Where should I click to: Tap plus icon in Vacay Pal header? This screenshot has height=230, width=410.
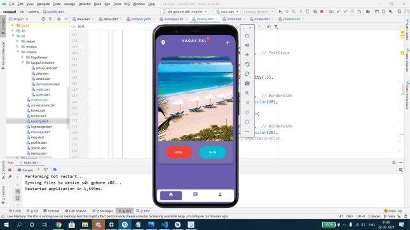pos(228,42)
